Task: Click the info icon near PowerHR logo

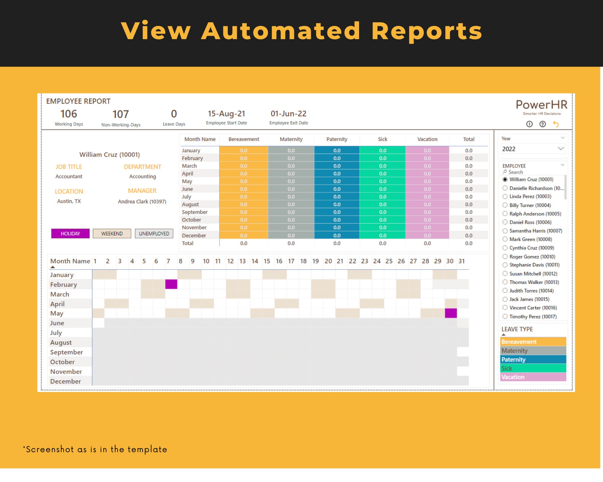Action: [530, 124]
